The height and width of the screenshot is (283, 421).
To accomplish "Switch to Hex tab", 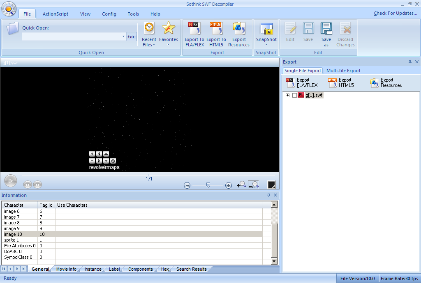I will click(165, 269).
